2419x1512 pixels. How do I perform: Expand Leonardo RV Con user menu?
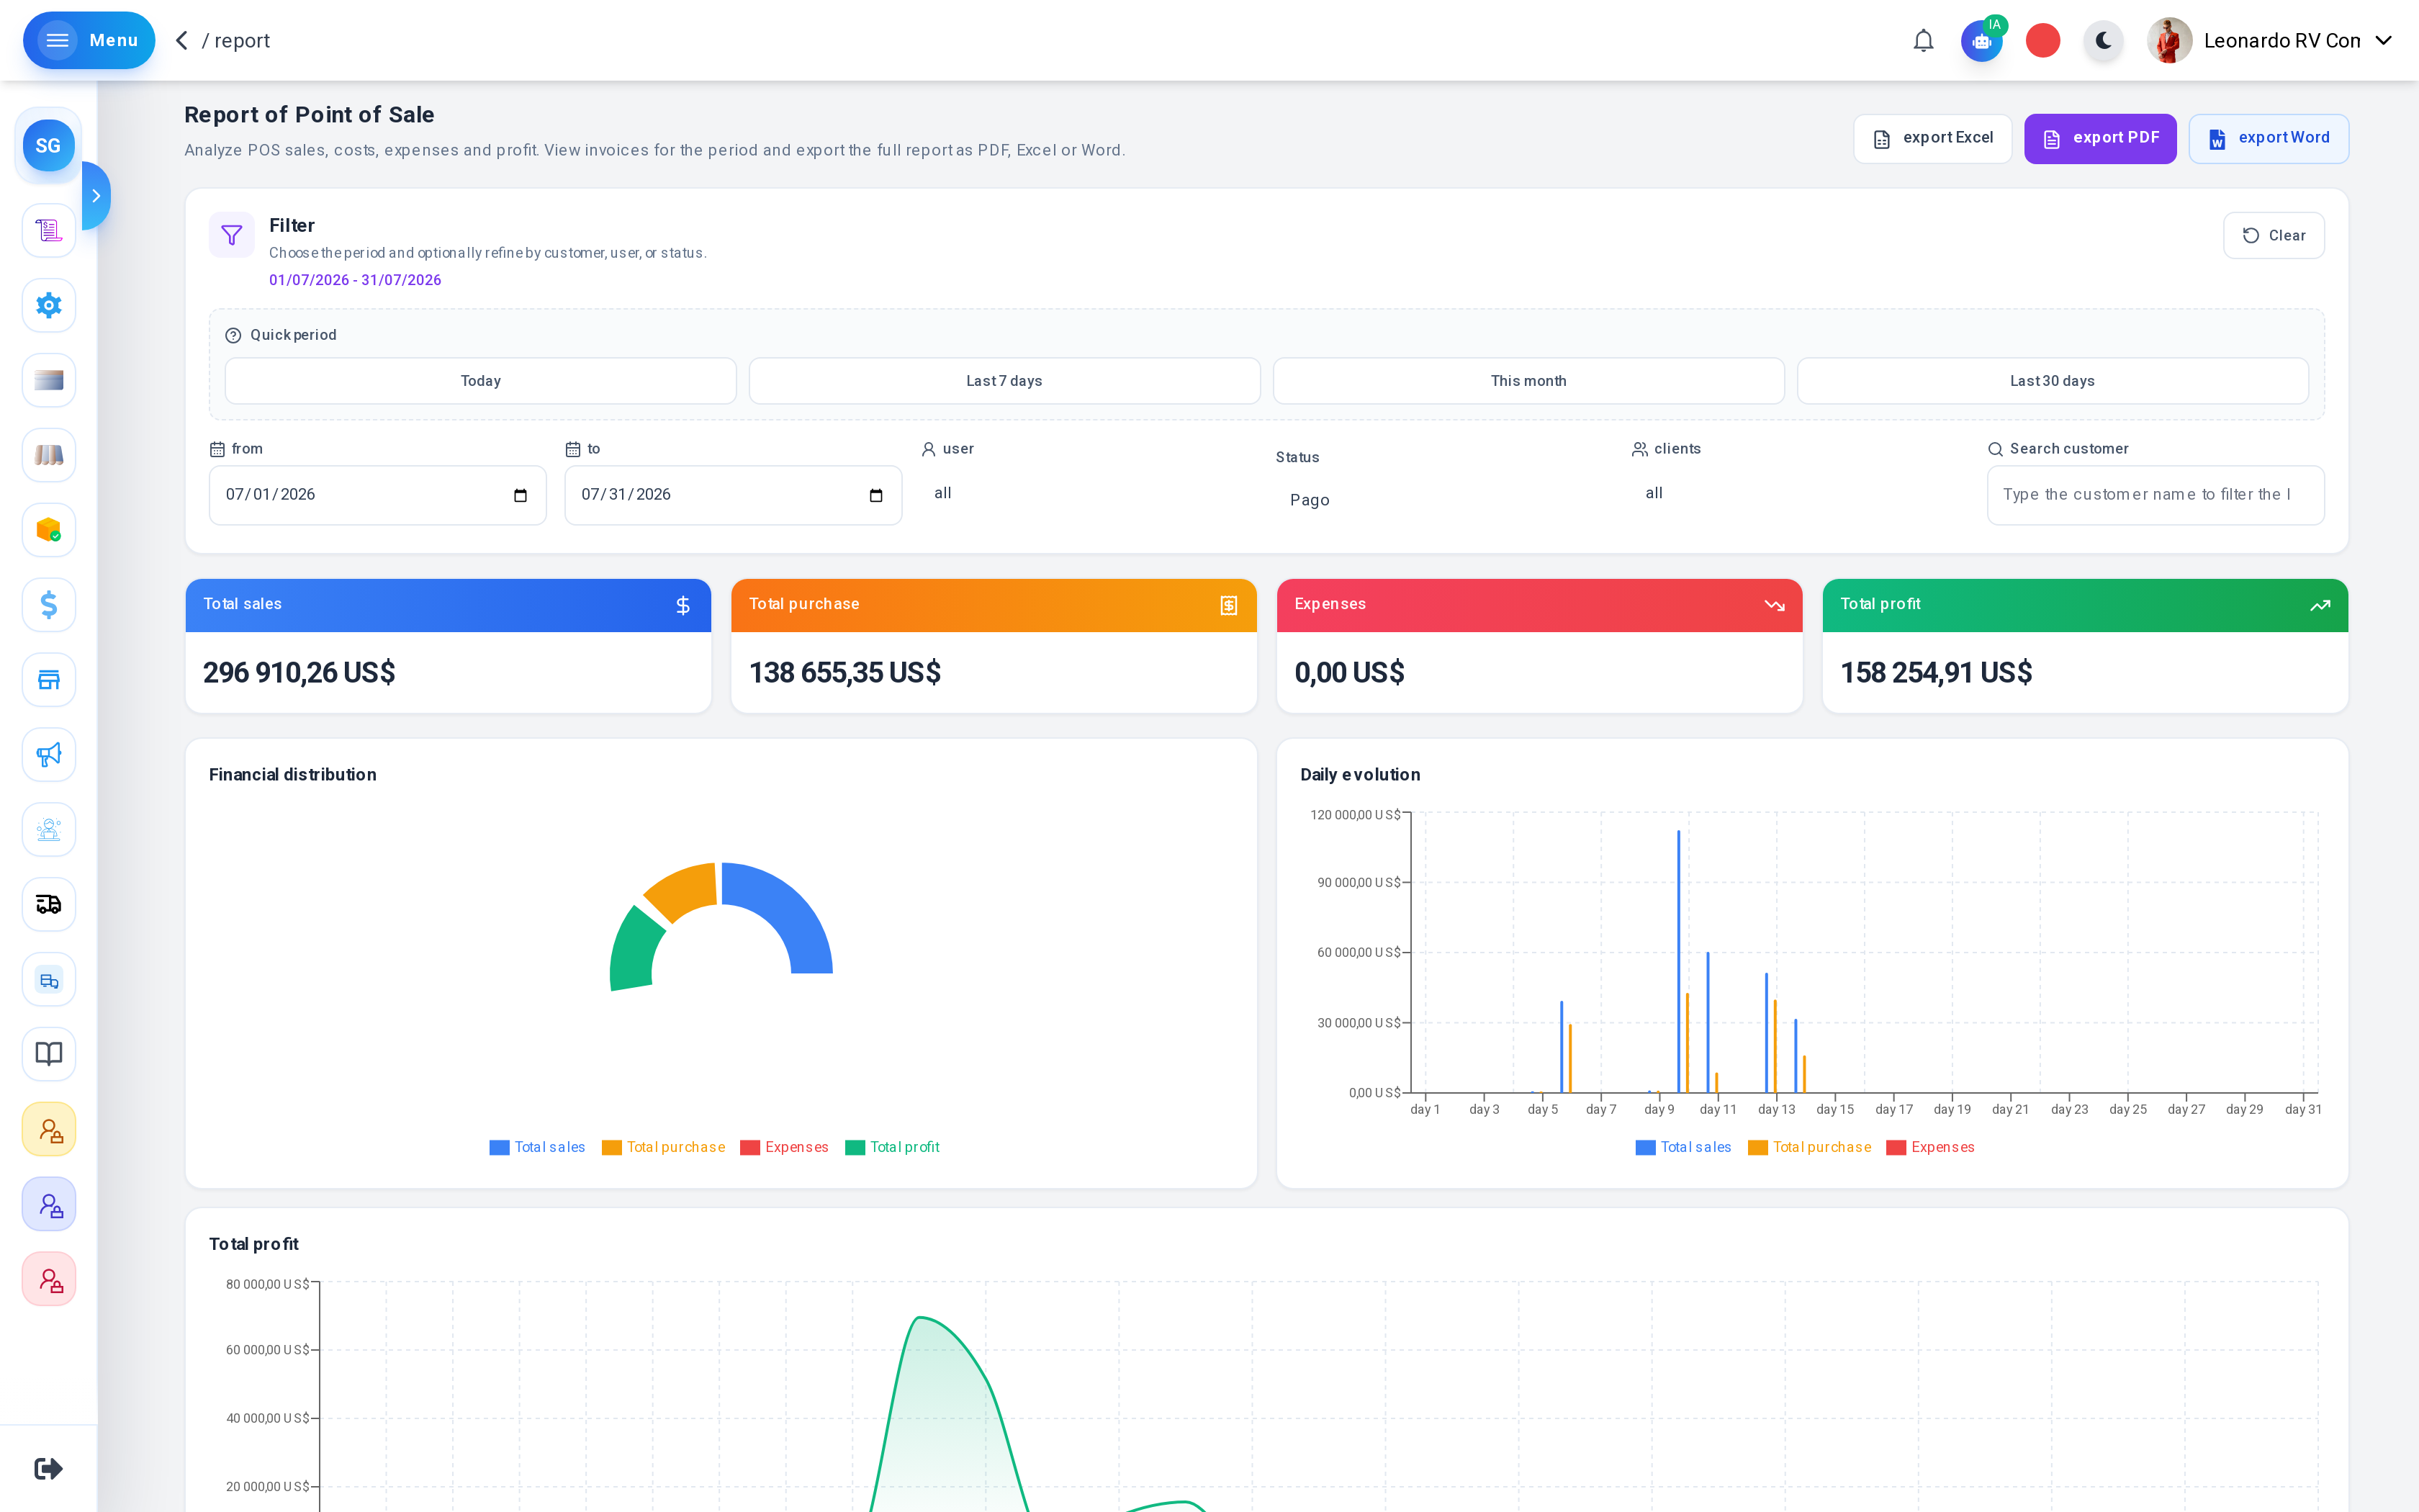[x=2383, y=41]
